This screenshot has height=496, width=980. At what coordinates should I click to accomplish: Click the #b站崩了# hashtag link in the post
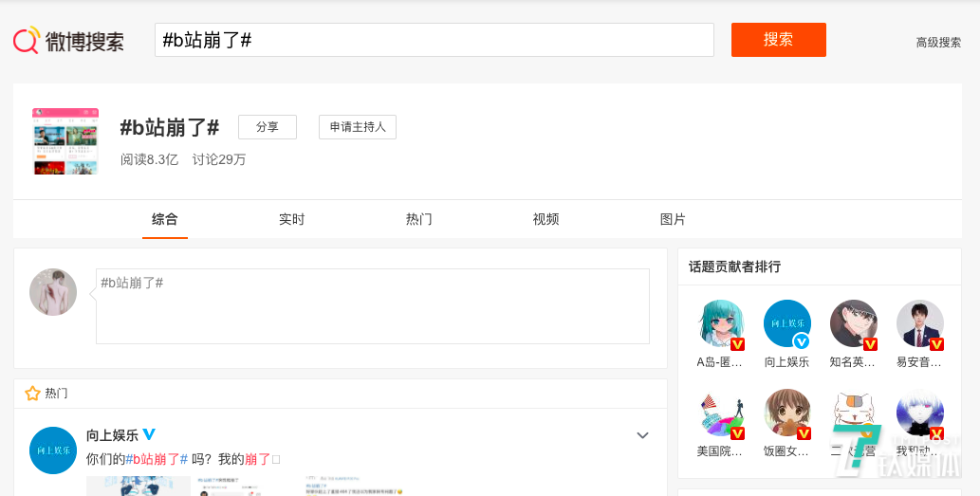[x=157, y=459]
